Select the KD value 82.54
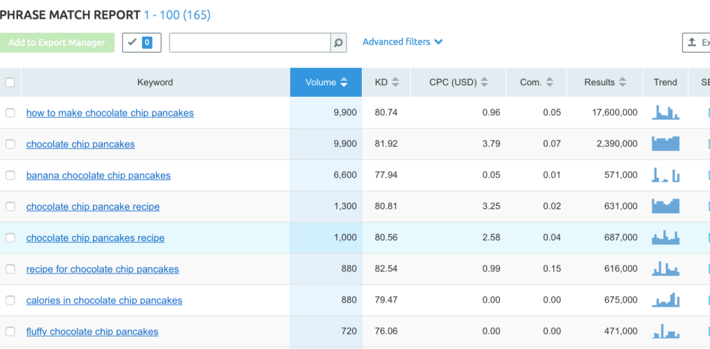The width and height of the screenshot is (710, 349). click(x=386, y=269)
